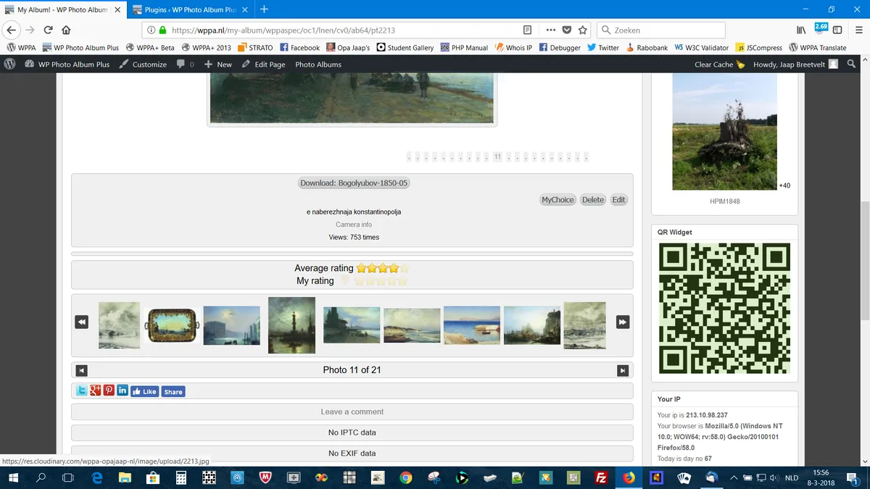Click the QR code image
Viewport: 870px width, 489px height.
tap(724, 309)
